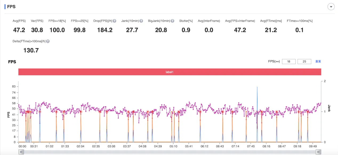338x155 pixels.
Task: Click the right handle of the chart range slider
Action: tap(318, 152)
